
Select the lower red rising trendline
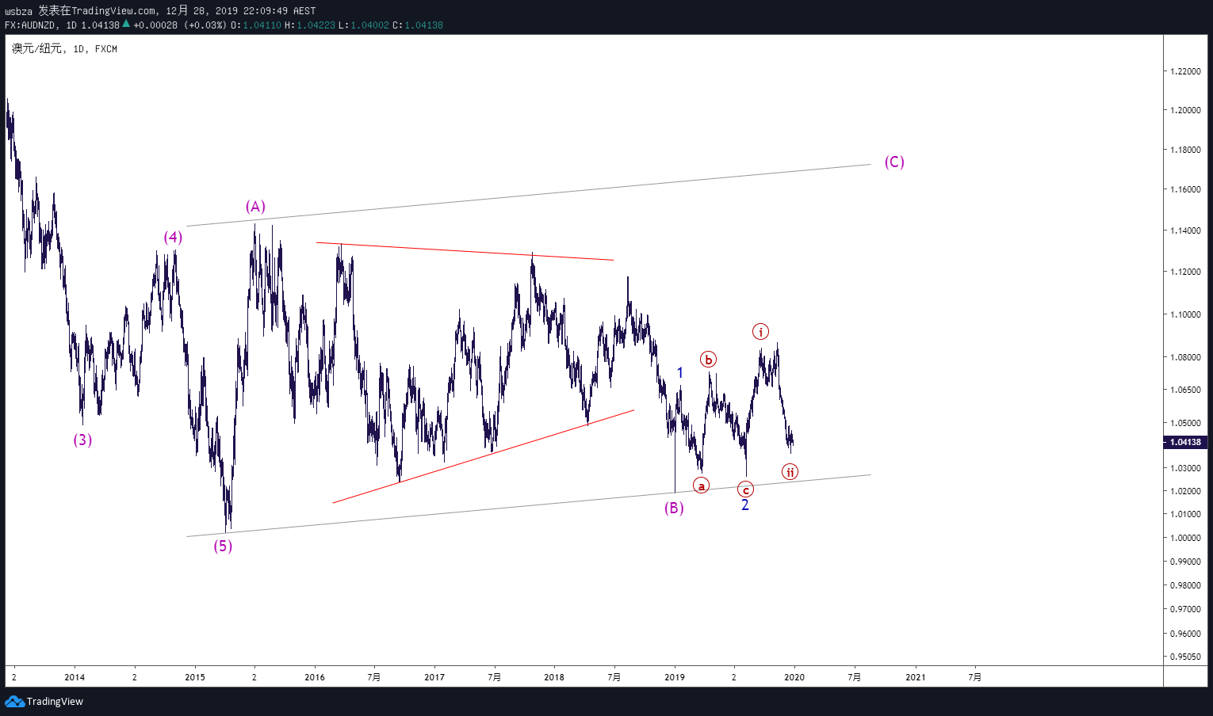pyautogui.click(x=484, y=456)
